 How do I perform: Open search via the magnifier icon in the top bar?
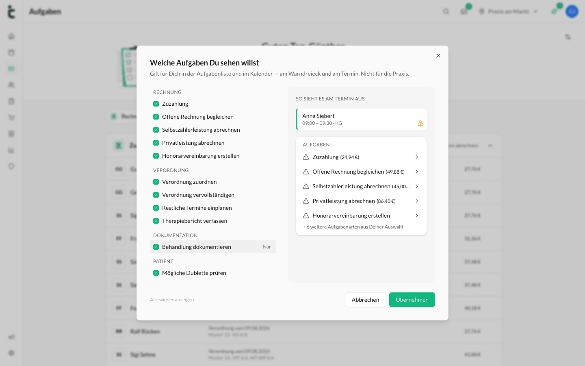click(446, 11)
